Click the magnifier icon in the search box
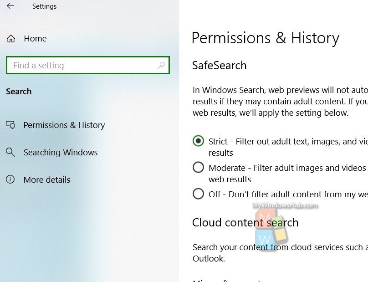The width and height of the screenshot is (368, 282). 161,65
